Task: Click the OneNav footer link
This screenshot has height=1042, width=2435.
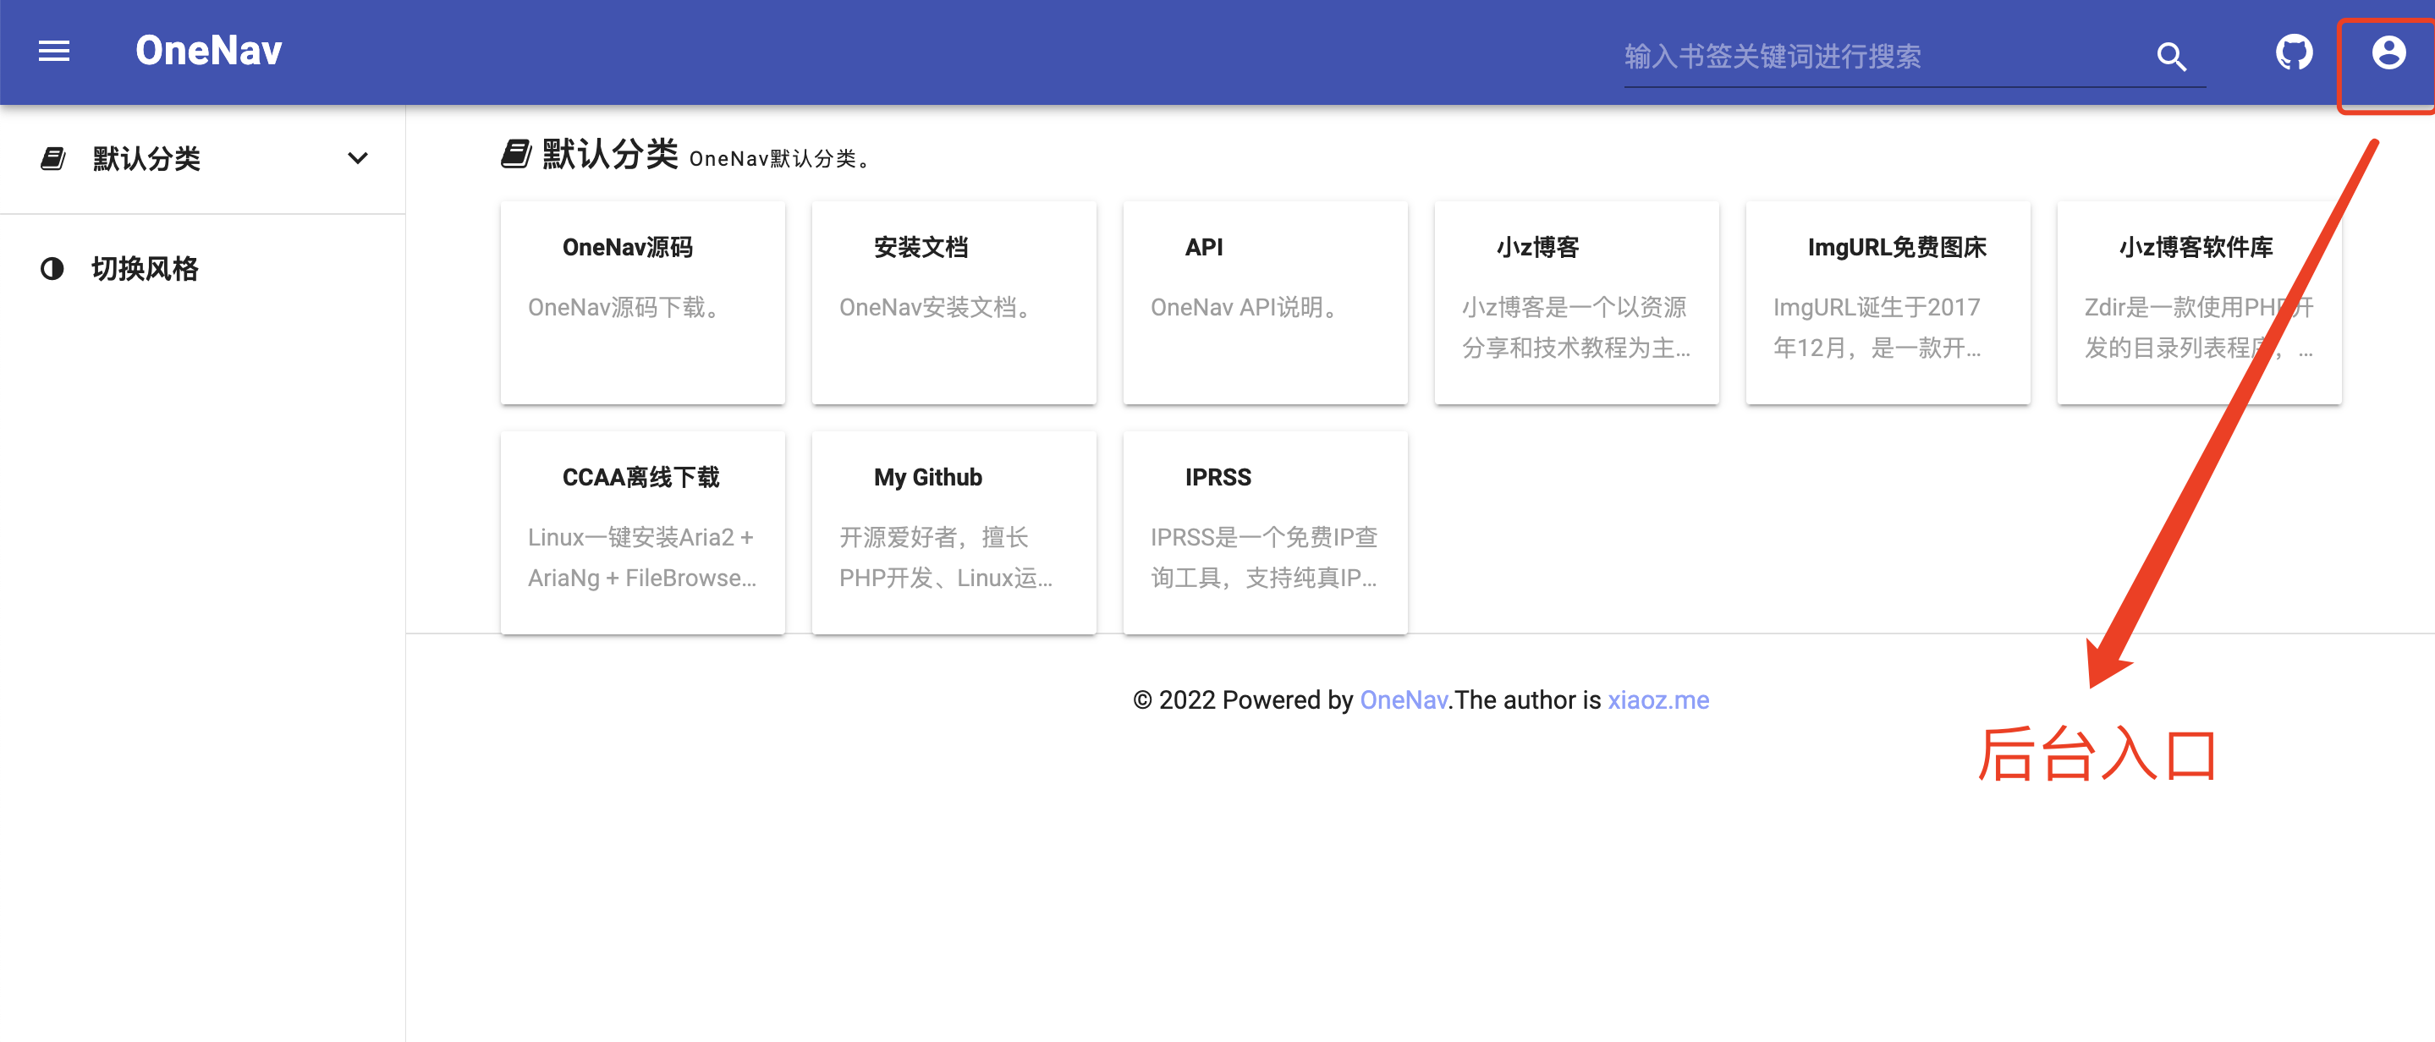Action: pyautogui.click(x=1403, y=700)
